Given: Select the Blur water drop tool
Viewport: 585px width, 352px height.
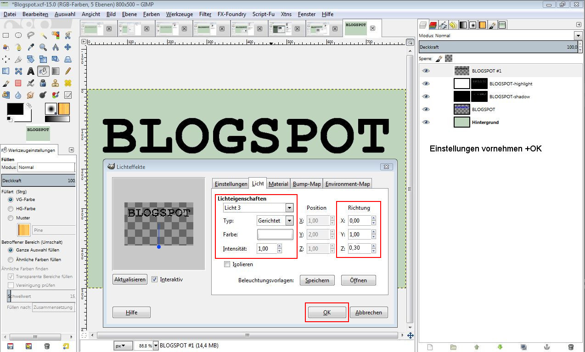Looking at the screenshot, I should [18, 95].
